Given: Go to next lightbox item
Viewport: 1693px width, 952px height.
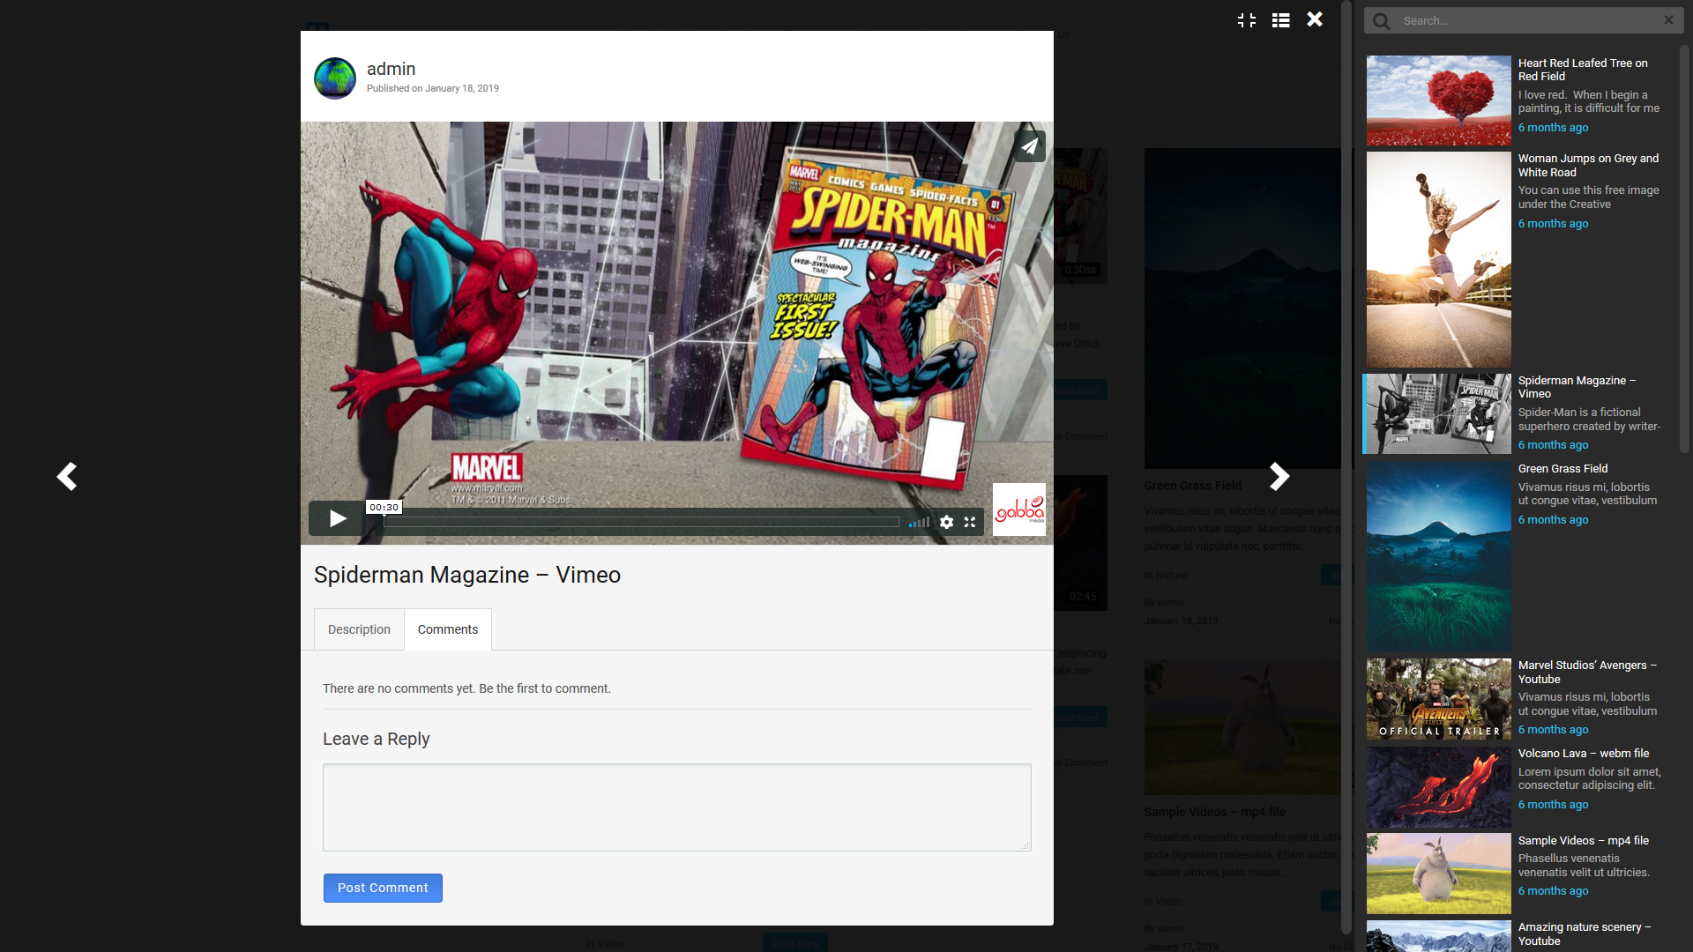Looking at the screenshot, I should [1279, 476].
